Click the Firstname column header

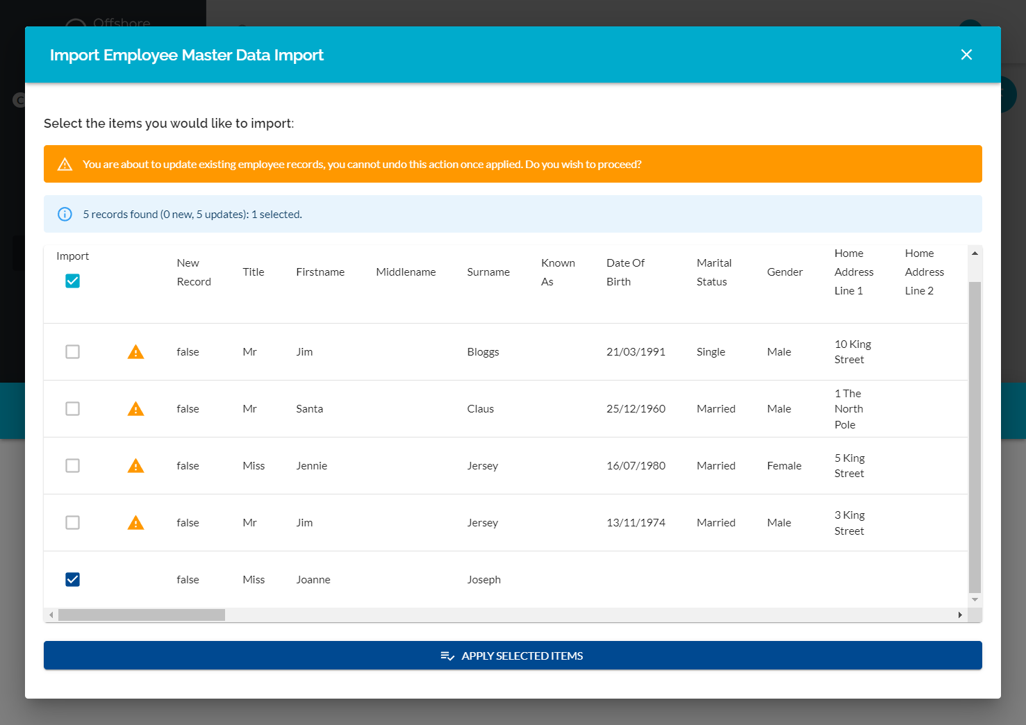pos(320,272)
